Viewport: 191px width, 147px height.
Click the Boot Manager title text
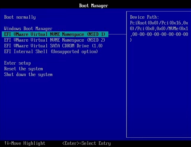coord(94,5)
